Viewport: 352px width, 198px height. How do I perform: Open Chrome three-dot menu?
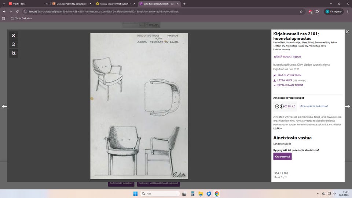348,11
